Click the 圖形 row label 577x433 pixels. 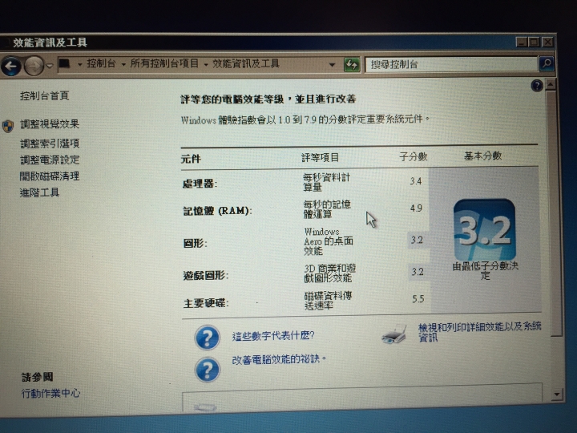click(x=195, y=244)
